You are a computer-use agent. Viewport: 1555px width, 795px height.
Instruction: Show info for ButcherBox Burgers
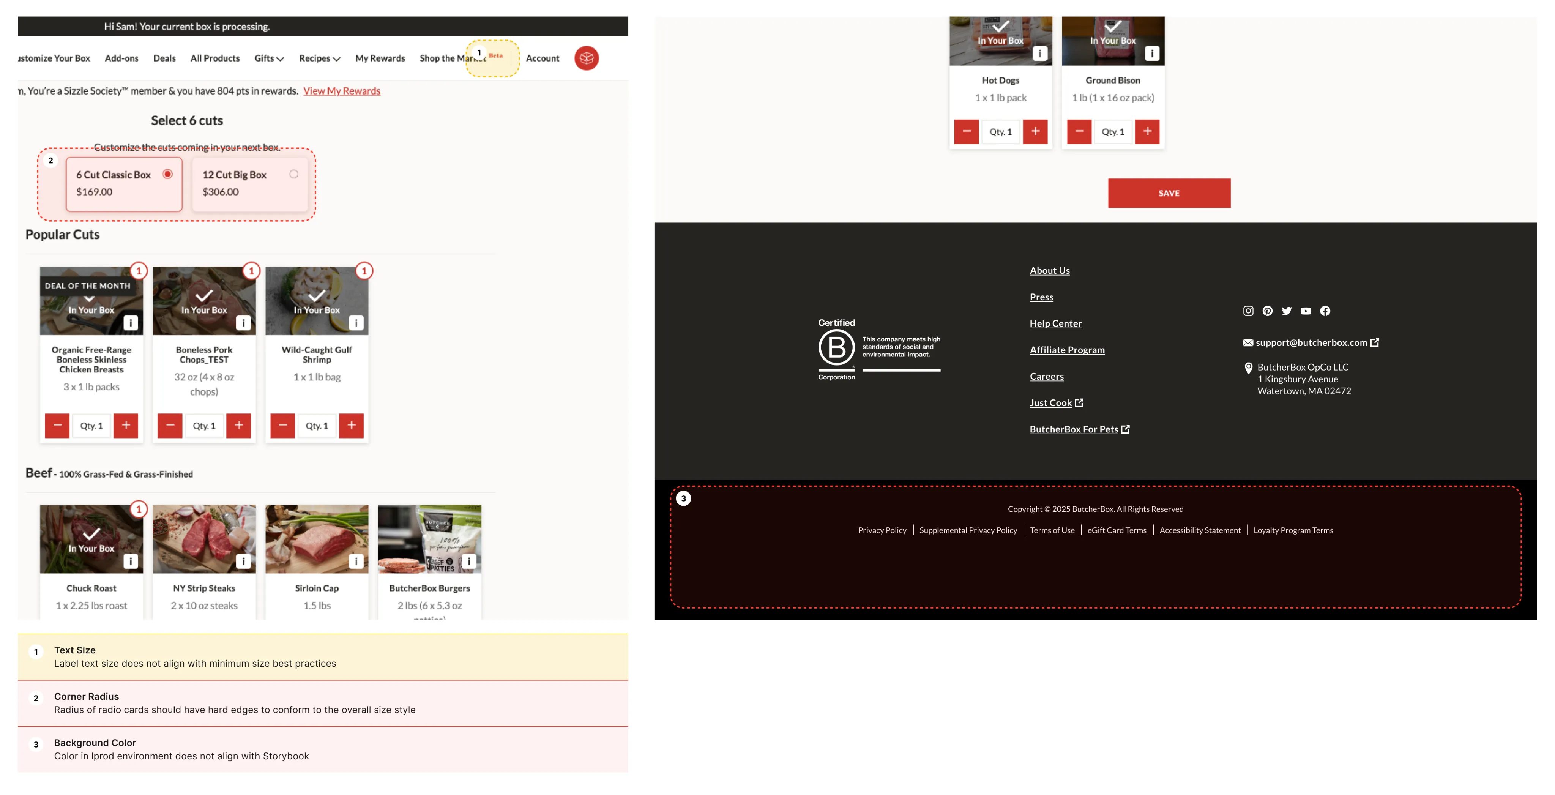point(468,562)
